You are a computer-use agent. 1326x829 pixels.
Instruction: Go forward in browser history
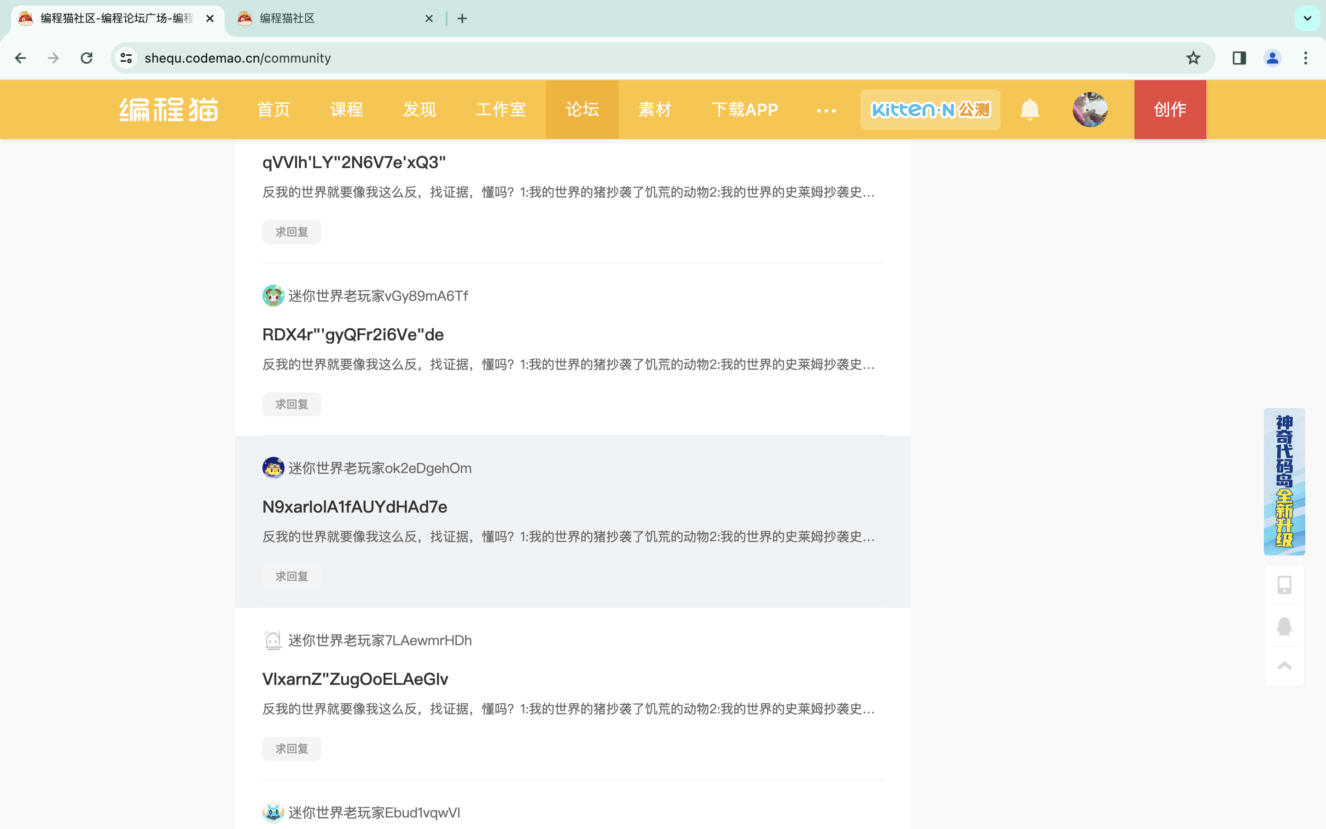tap(53, 58)
